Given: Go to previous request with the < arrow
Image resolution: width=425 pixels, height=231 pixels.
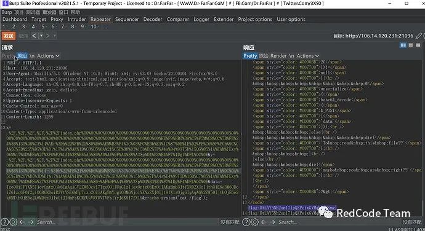Looking at the screenshot, I should tap(34, 36).
